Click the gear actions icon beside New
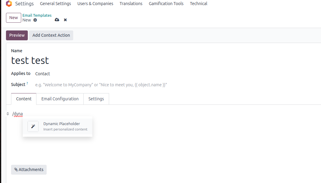This screenshot has height=183, width=321. pyautogui.click(x=35, y=20)
